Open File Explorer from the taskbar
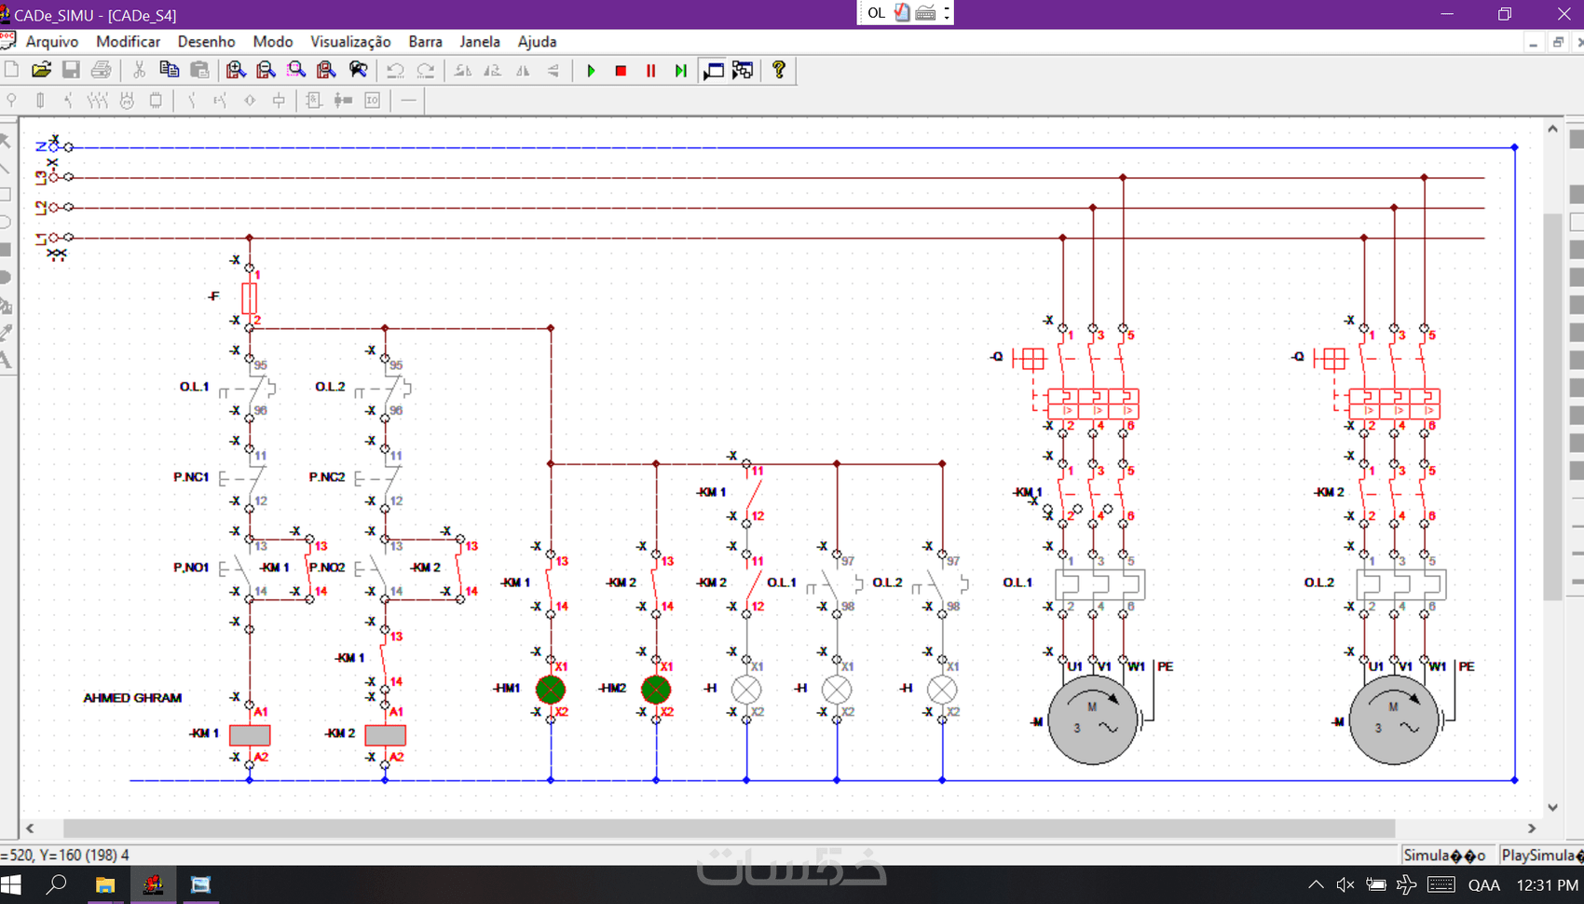This screenshot has width=1584, height=904. [x=104, y=884]
